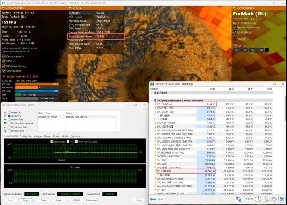Switch to the Clocks tab
The image size is (287, 205).
56,136
